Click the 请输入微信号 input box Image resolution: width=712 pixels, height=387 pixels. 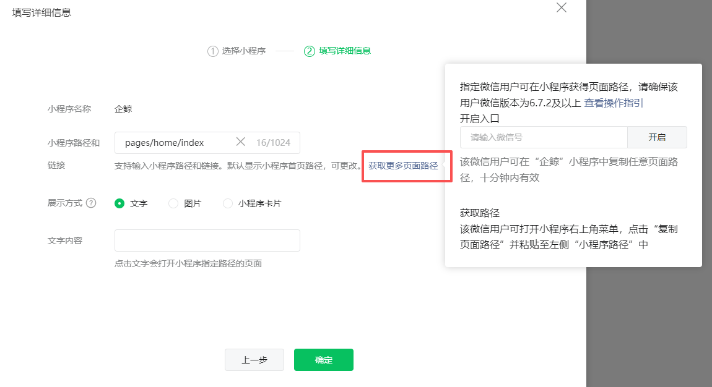543,137
